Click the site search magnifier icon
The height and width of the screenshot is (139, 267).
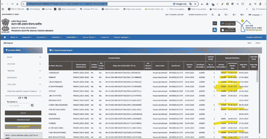pos(212,15)
